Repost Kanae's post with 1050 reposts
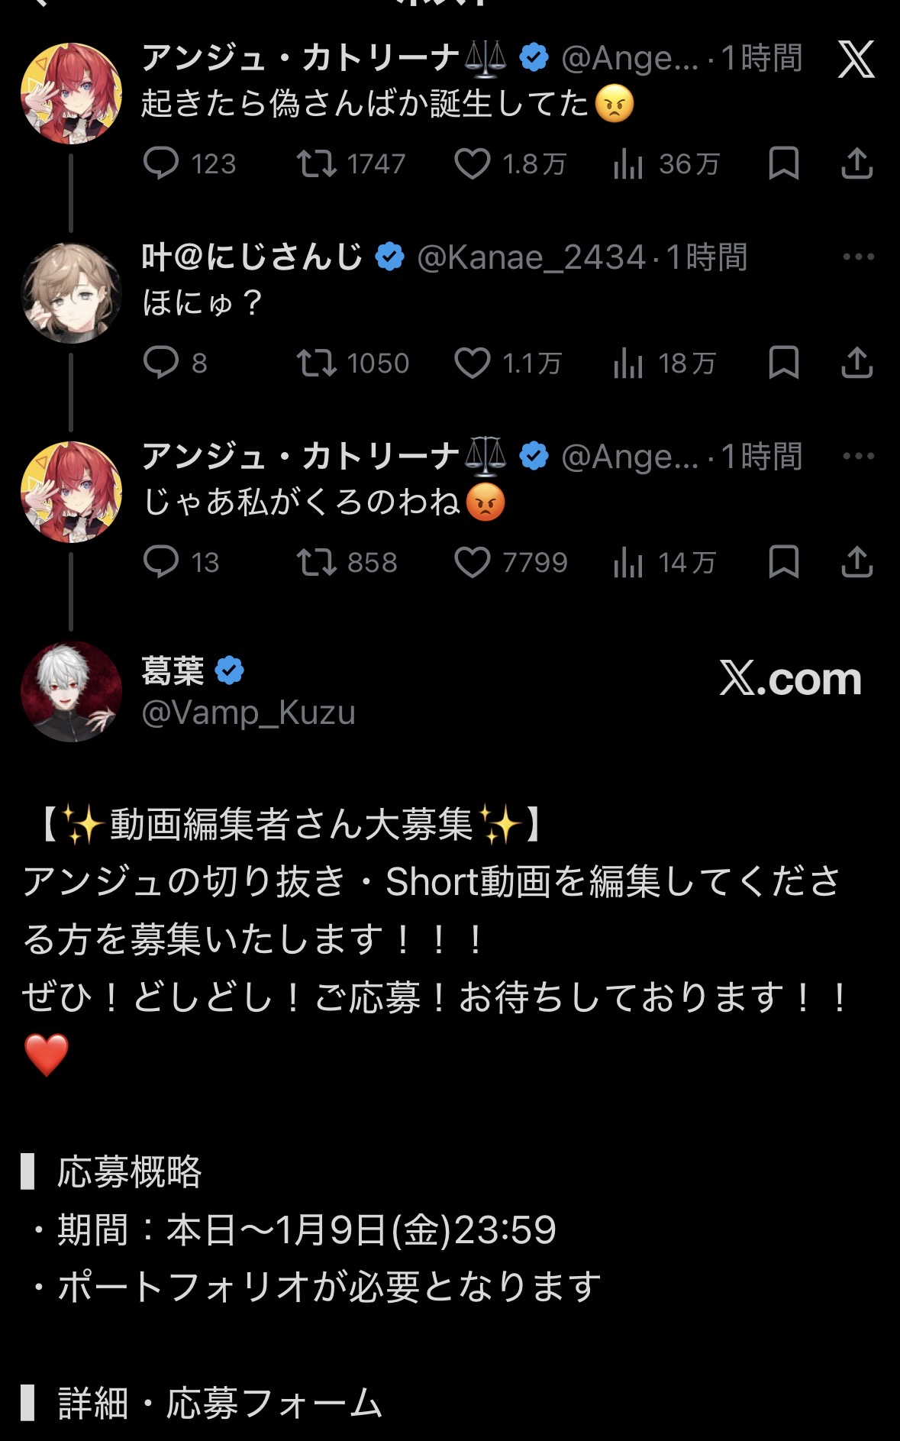The height and width of the screenshot is (1441, 900). (316, 363)
